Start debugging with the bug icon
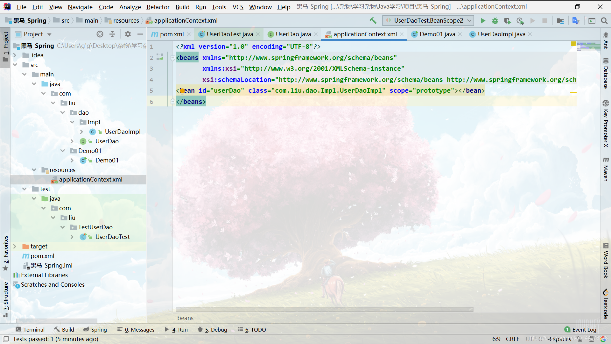The image size is (611, 344). pos(495,21)
